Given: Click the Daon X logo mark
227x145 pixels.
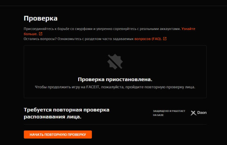Looking at the screenshot, I should (193, 113).
